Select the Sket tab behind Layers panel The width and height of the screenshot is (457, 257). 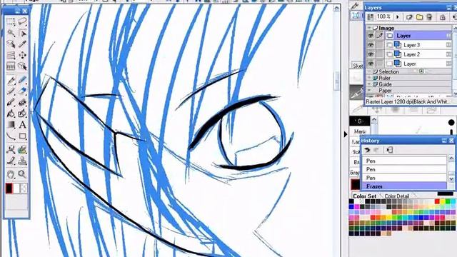[x=357, y=66]
